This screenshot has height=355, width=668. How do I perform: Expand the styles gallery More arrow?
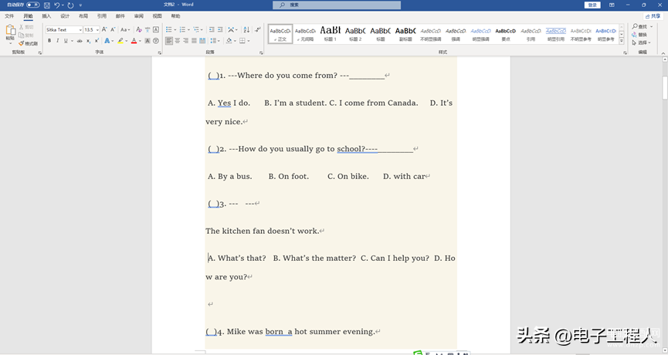click(622, 42)
